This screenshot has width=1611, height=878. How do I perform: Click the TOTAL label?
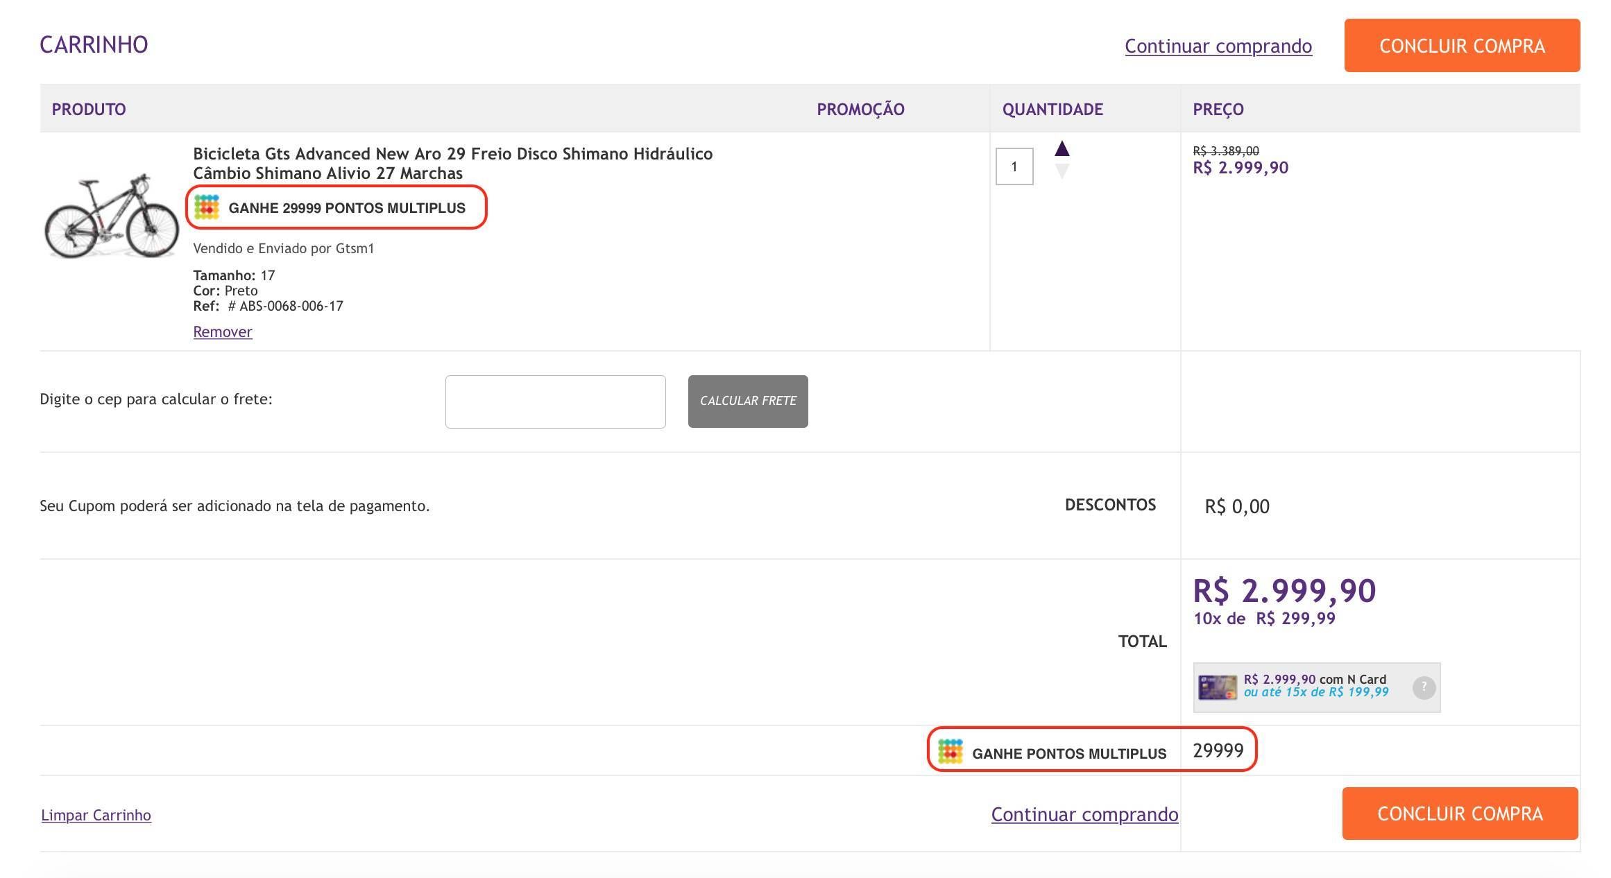pos(1142,642)
